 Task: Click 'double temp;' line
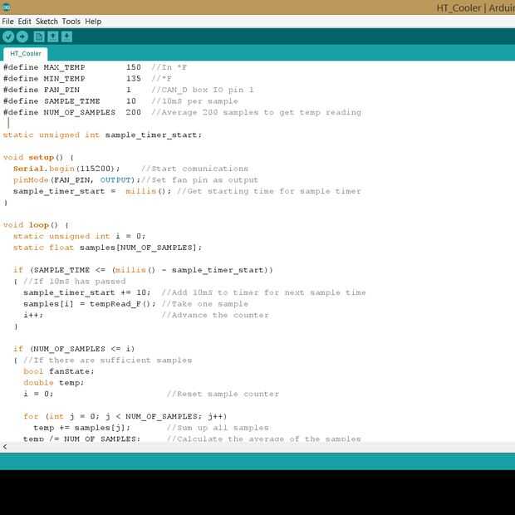tap(54, 383)
